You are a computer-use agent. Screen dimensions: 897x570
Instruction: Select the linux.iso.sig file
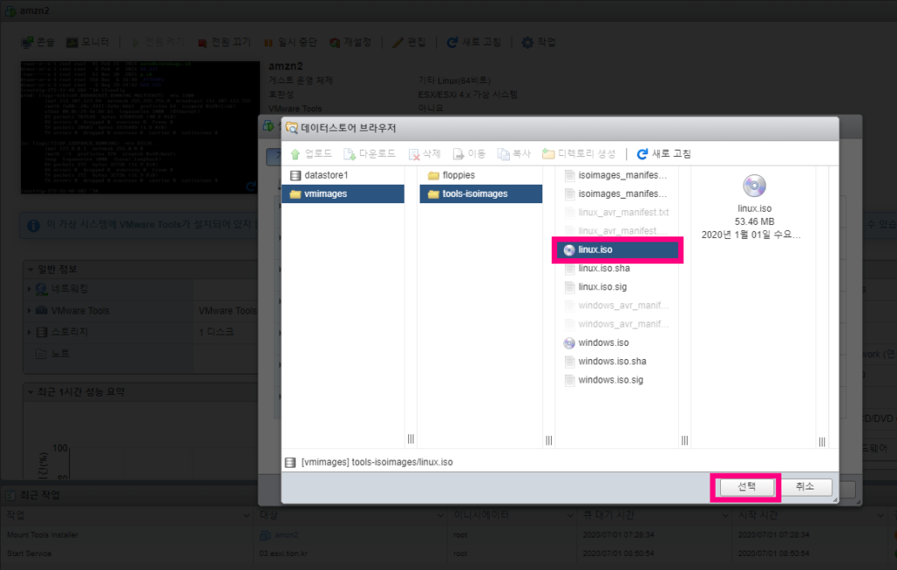coord(618,287)
